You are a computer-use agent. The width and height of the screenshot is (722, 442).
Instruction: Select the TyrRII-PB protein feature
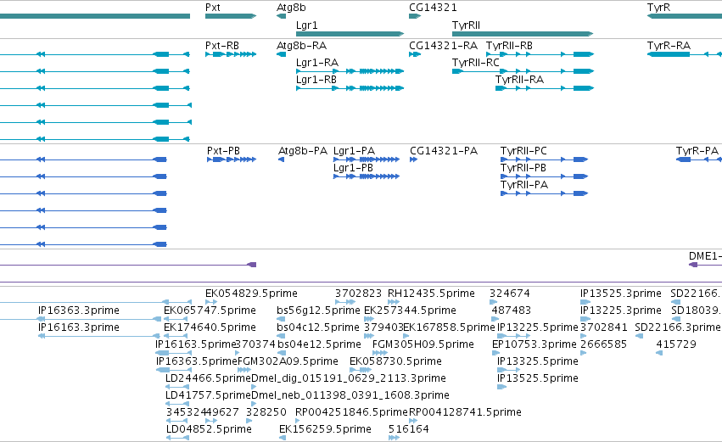(x=545, y=176)
